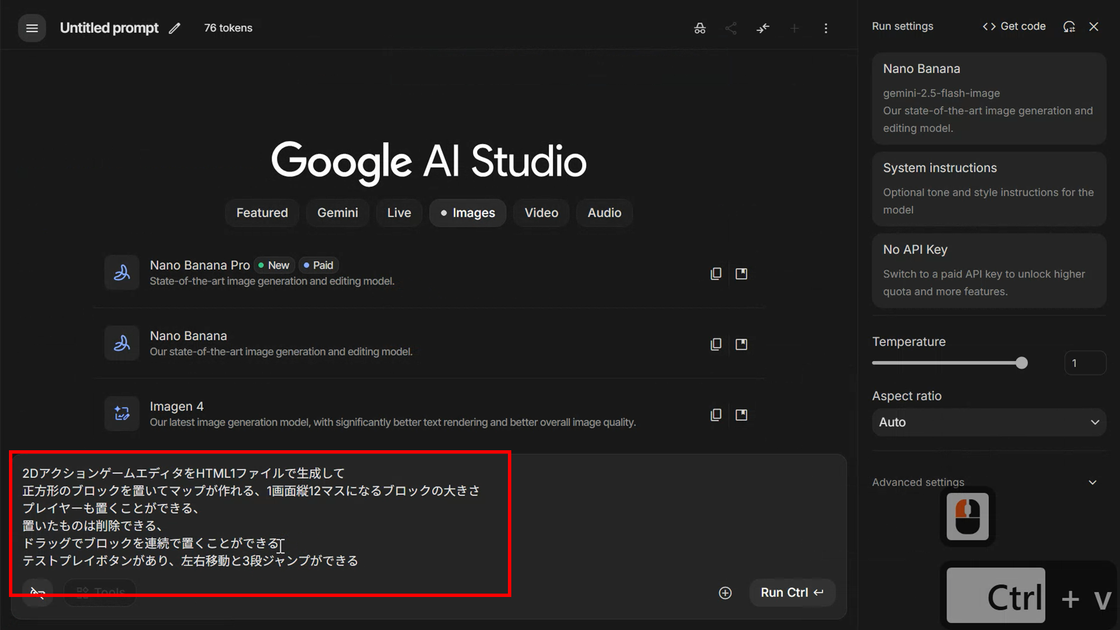Click the Paid badge on Nano Banana Pro
Viewport: 1120px width, 630px height.
point(319,265)
